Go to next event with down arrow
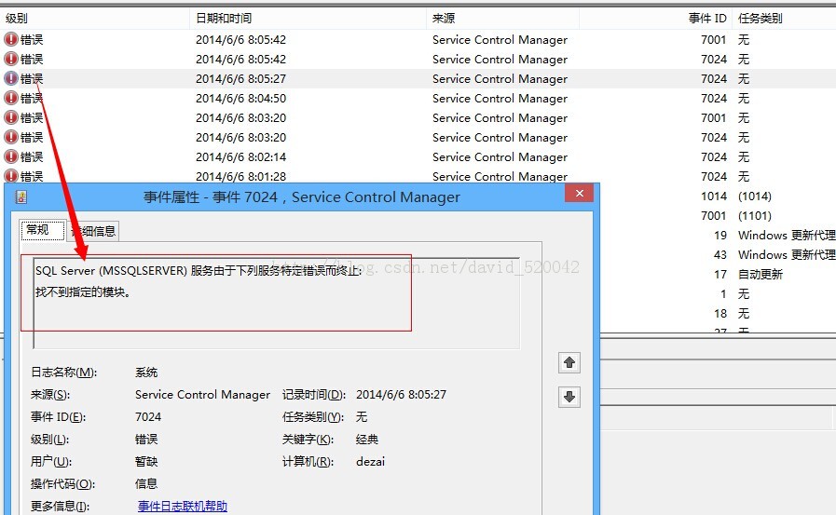Screen dimensions: 836x515 point(569,397)
